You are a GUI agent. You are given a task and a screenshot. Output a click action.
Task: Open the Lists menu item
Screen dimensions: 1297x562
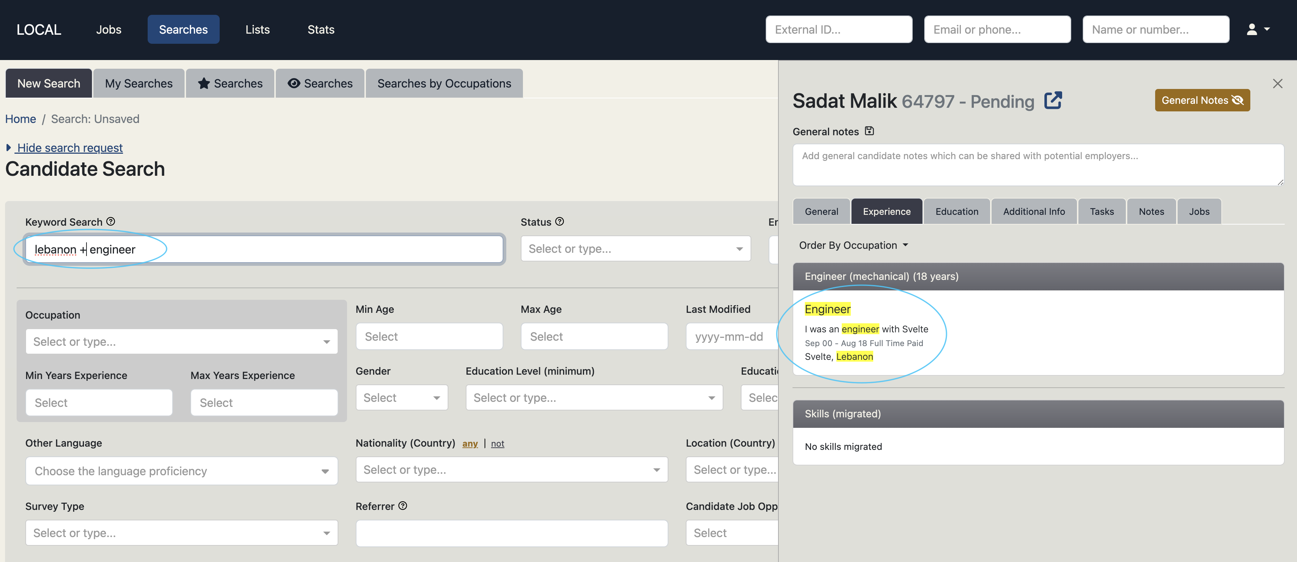(257, 30)
